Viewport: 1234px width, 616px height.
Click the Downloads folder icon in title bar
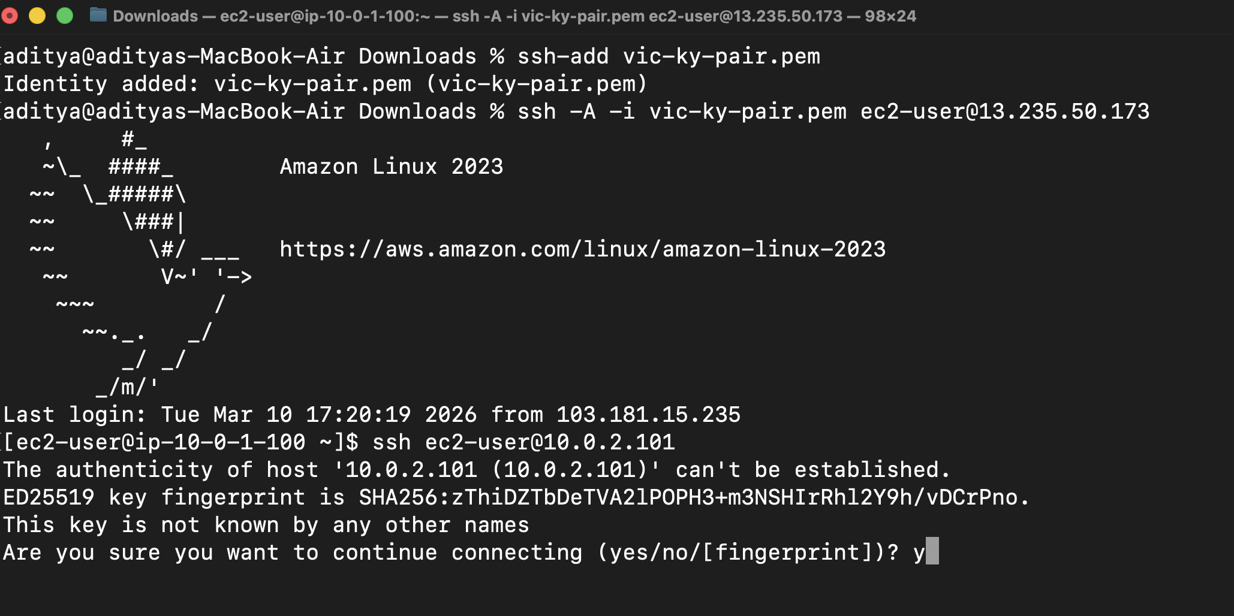tap(98, 16)
